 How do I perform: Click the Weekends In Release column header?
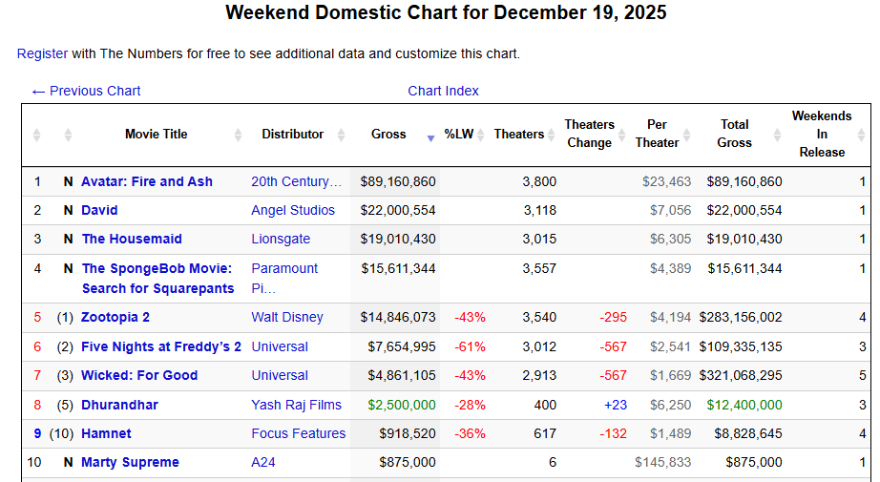[x=822, y=135]
